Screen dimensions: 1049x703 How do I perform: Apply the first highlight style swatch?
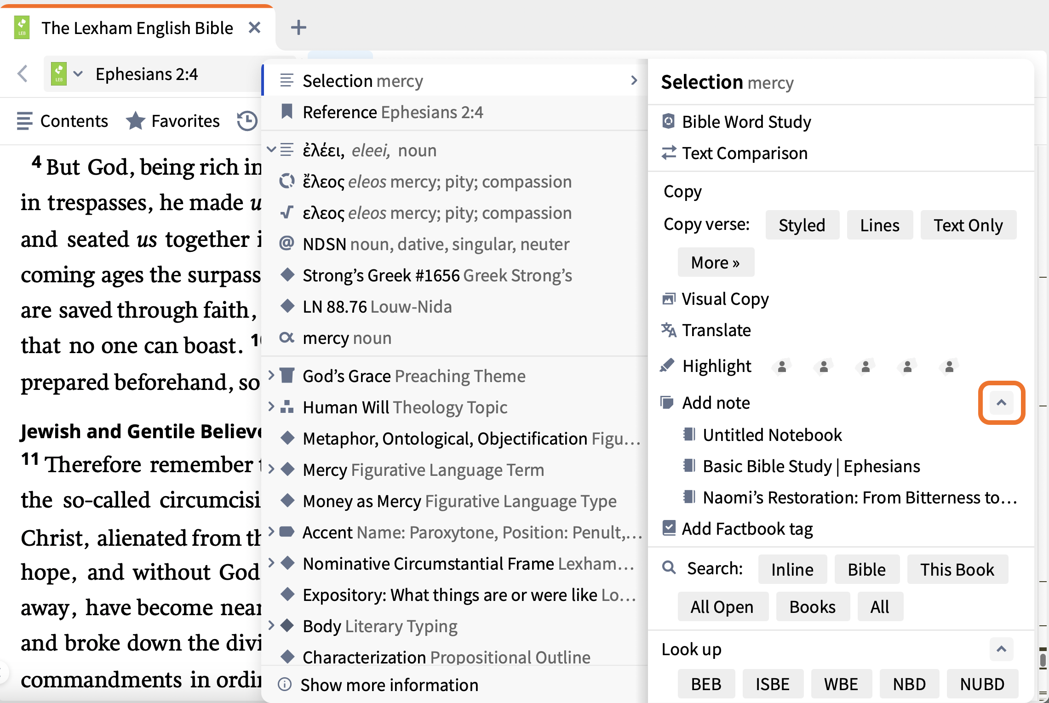[782, 367]
